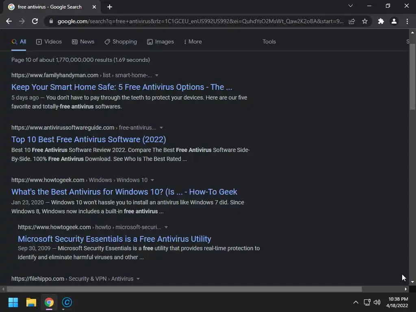
Task: Open the tab search chevron in title bar
Action: 351,6
